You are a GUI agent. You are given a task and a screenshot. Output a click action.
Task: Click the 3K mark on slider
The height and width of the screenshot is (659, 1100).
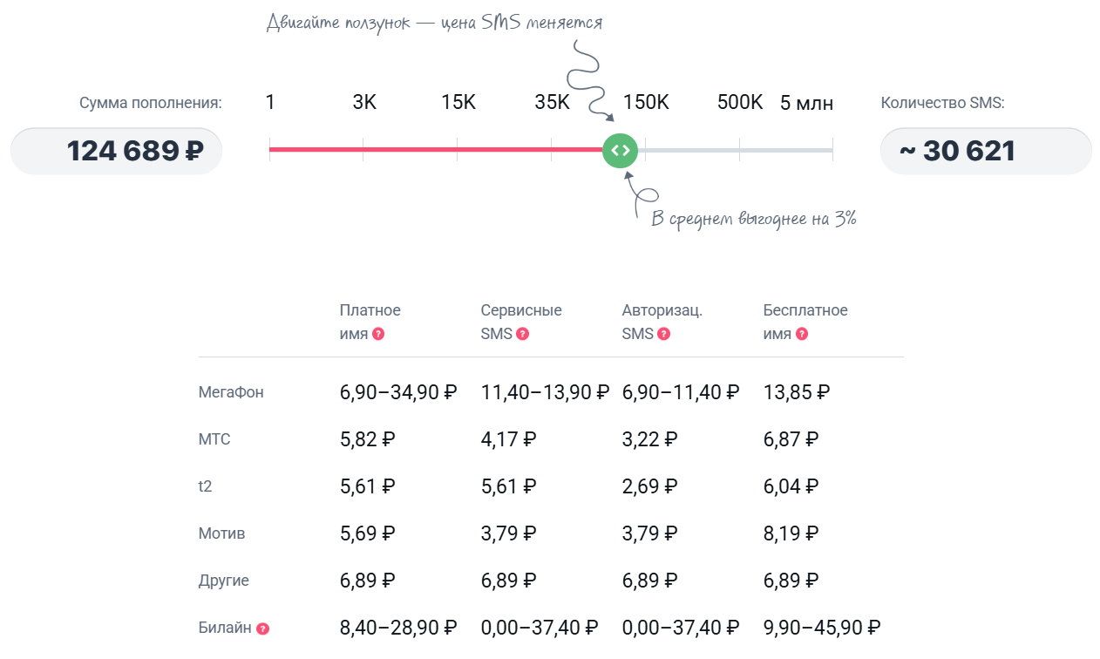coord(364,102)
